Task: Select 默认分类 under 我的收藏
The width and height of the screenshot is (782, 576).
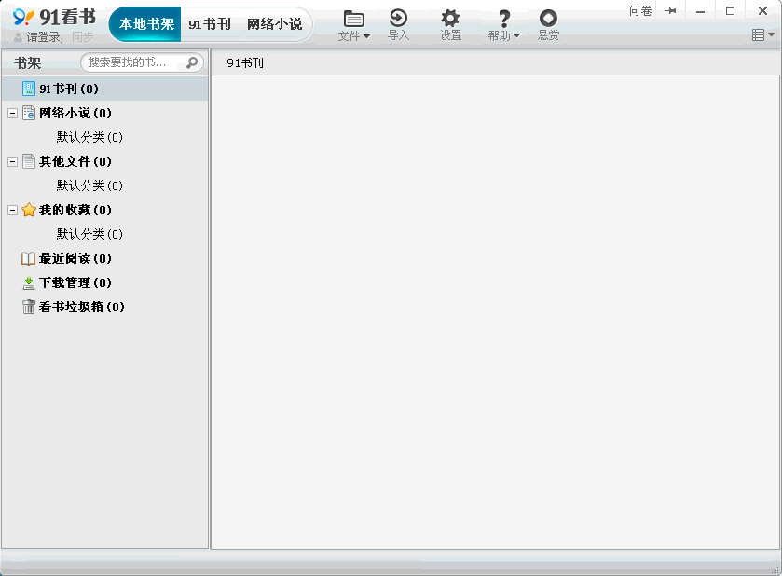Action: click(89, 234)
